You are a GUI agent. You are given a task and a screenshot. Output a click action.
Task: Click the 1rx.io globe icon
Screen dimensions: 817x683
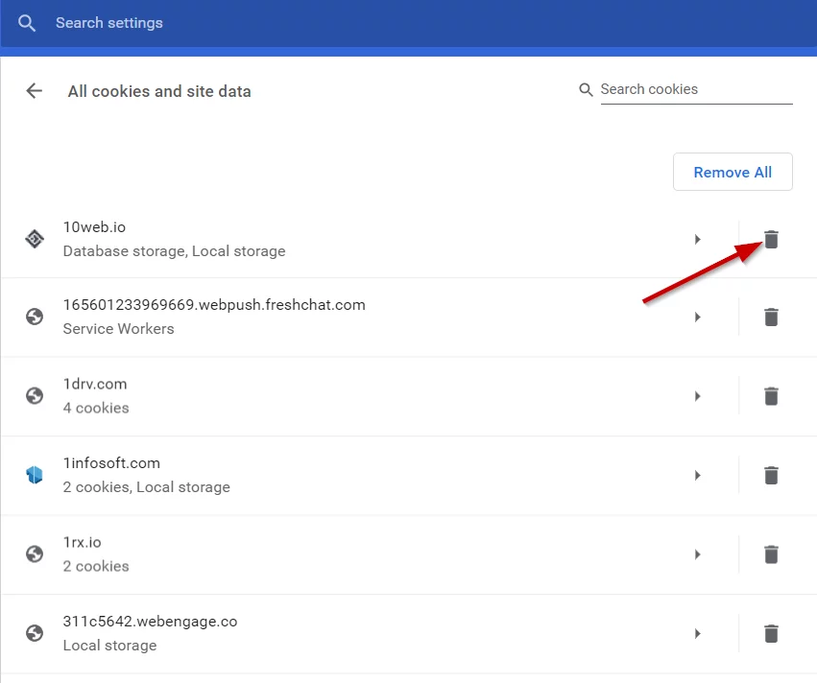pos(35,553)
